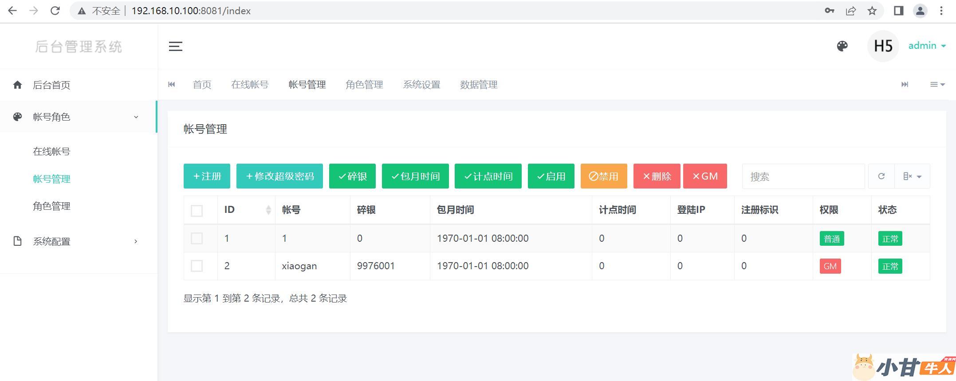
Task: Open the column export dropdown beside refresh
Action: pyautogui.click(x=912, y=177)
